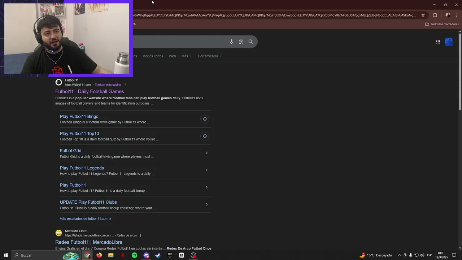Screen dimensions: 462x260
Task: Click history icon beside Play Futbol11 Top10
Action: tap(205, 136)
